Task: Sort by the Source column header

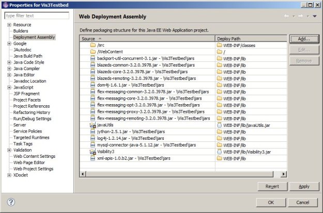Action: [147, 39]
